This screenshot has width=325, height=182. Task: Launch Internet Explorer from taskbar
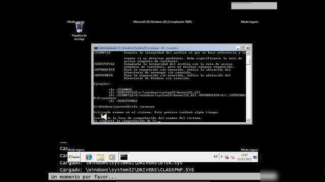coord(89,157)
